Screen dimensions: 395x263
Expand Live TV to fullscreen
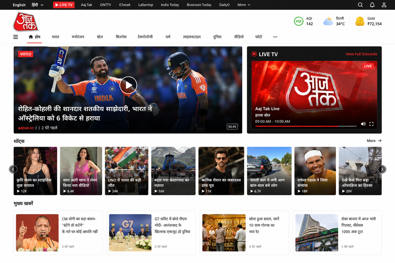coord(371,124)
